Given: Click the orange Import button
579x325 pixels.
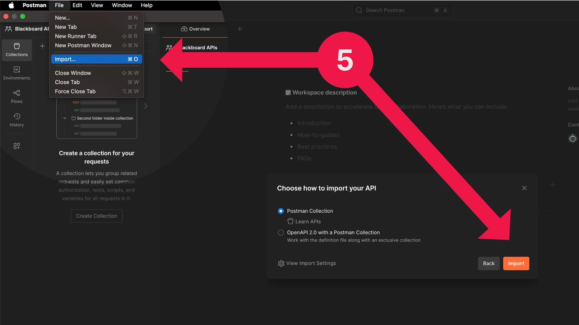Looking at the screenshot, I should coord(516,263).
